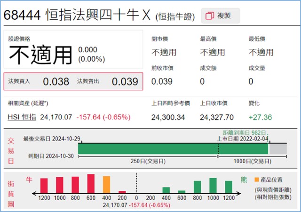Click the 0.000 (0.00%) price change text
Screen dimensions: 301x212
[x=92, y=55]
